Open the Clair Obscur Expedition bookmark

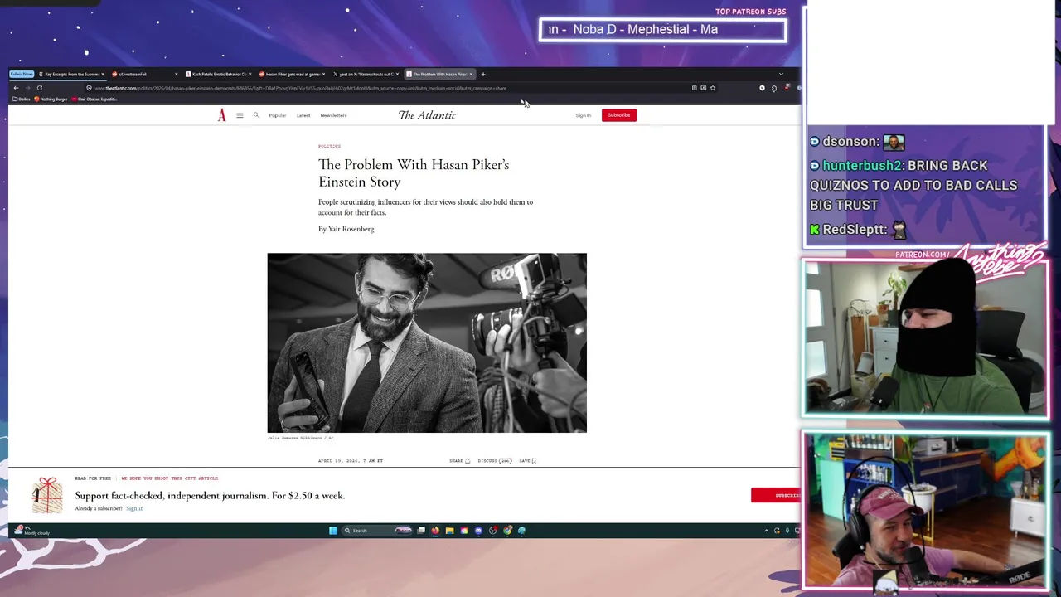click(x=94, y=99)
